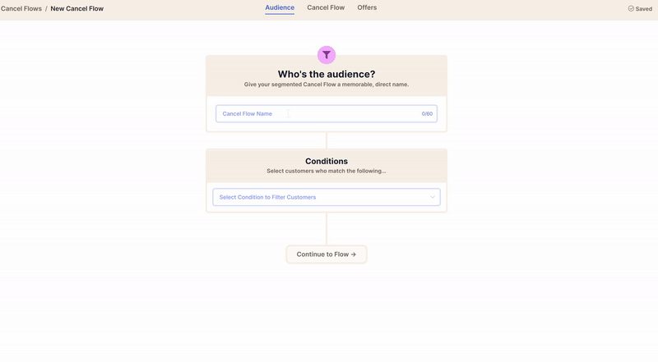Switch to the Audience tab
Screen dimensions: 658x362
(x=280, y=7)
